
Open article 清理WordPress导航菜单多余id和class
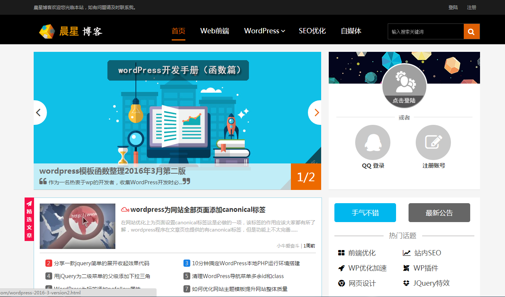[238, 276]
